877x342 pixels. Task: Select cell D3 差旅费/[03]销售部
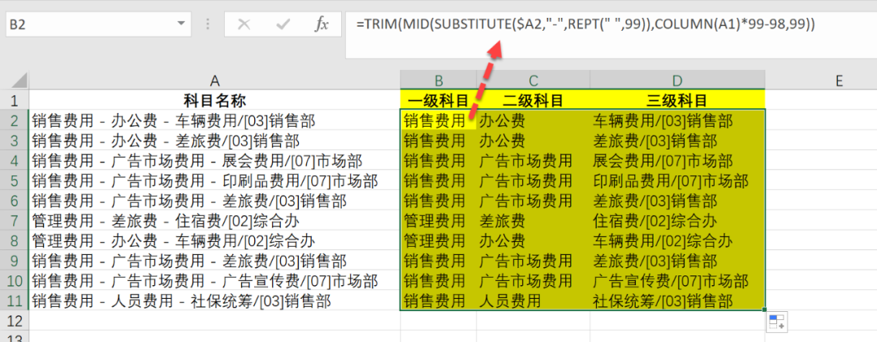(x=677, y=141)
